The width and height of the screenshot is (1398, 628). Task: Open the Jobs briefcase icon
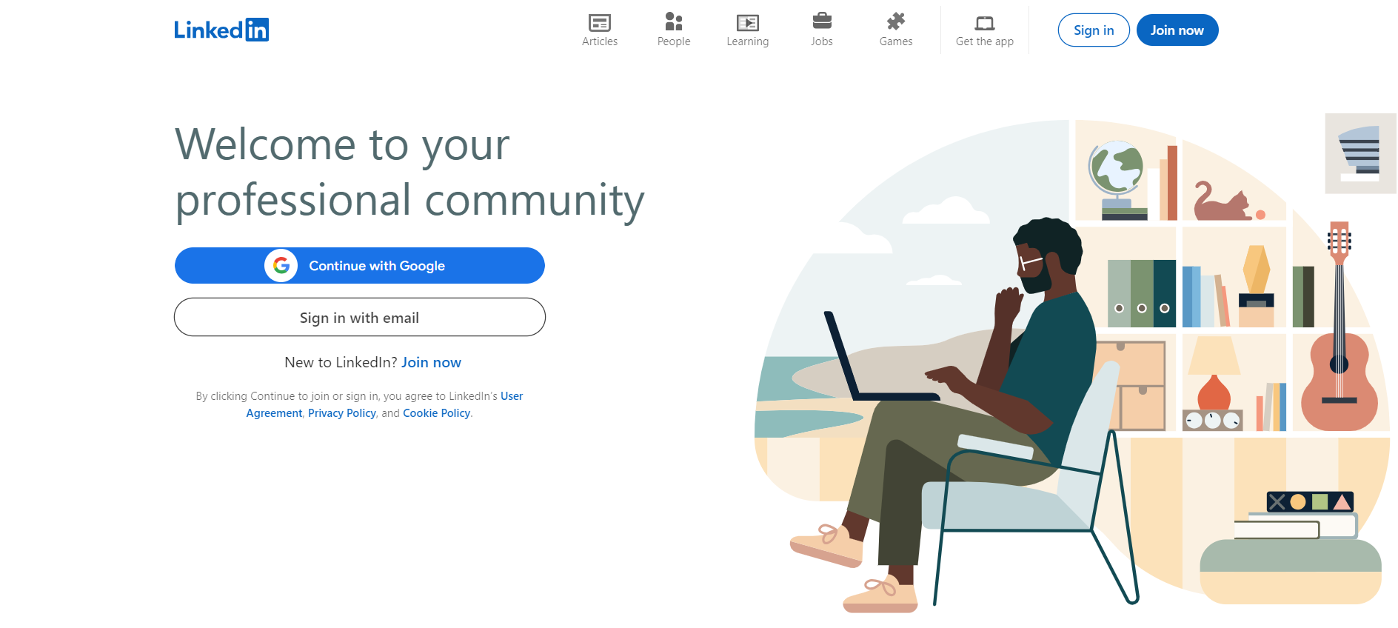(x=822, y=21)
